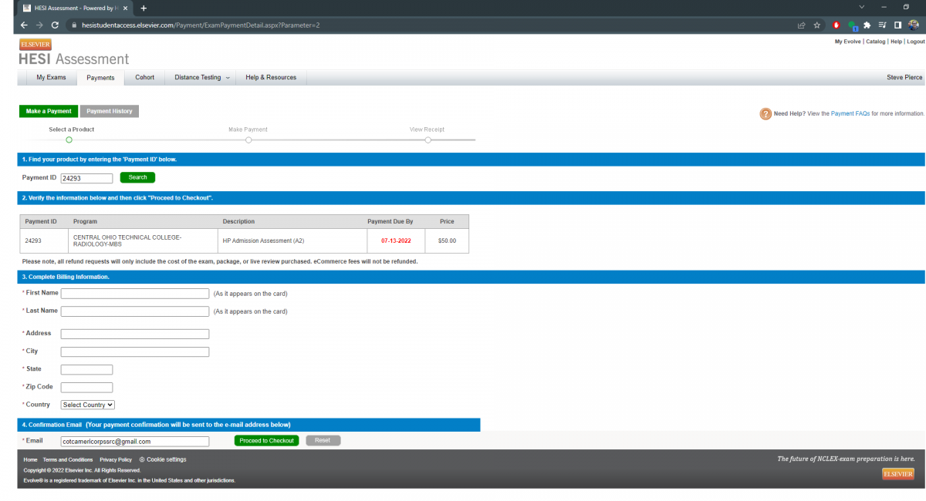926x501 pixels.
Task: Click the State input field
Action: pos(87,369)
